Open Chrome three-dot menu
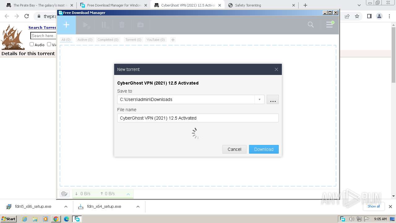 [389, 16]
